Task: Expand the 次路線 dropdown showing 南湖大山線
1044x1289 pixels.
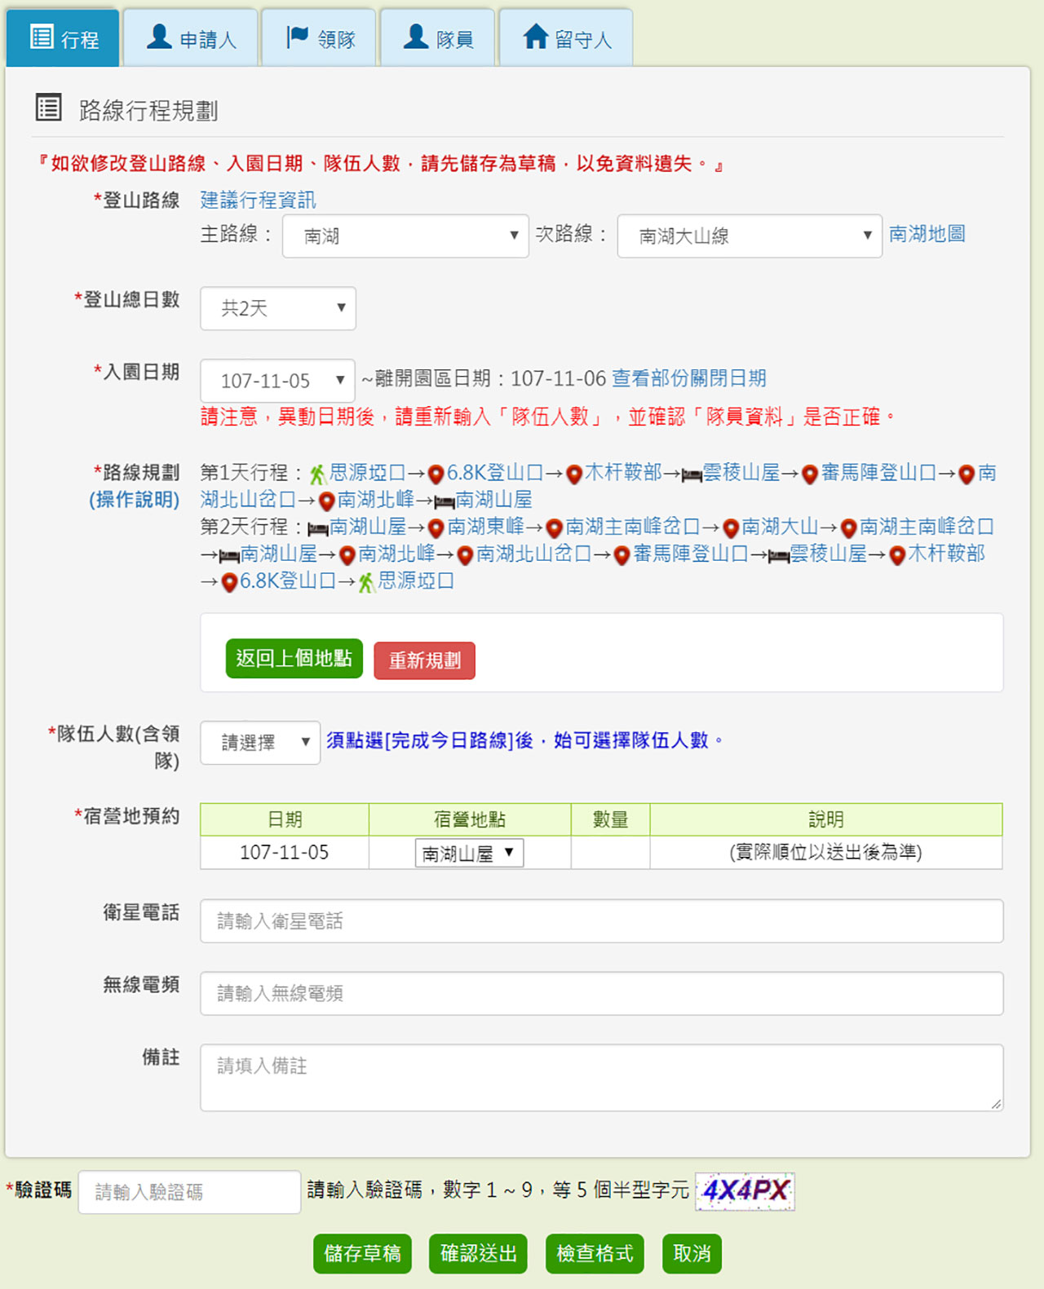Action: (749, 236)
